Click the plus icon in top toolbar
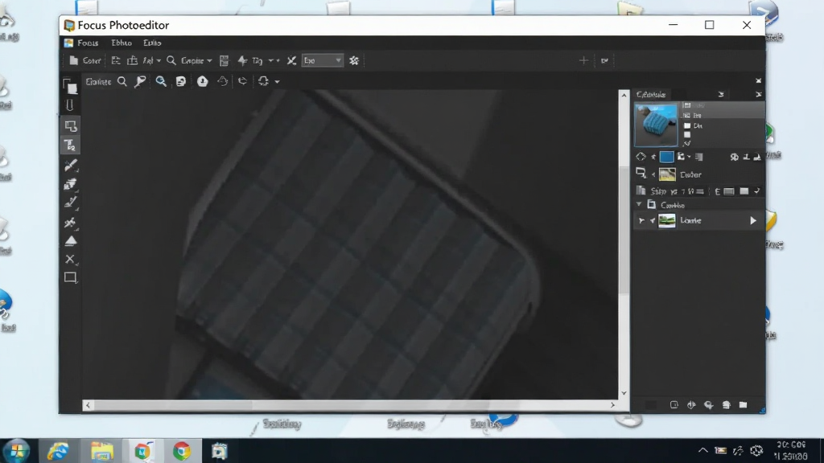 (583, 60)
